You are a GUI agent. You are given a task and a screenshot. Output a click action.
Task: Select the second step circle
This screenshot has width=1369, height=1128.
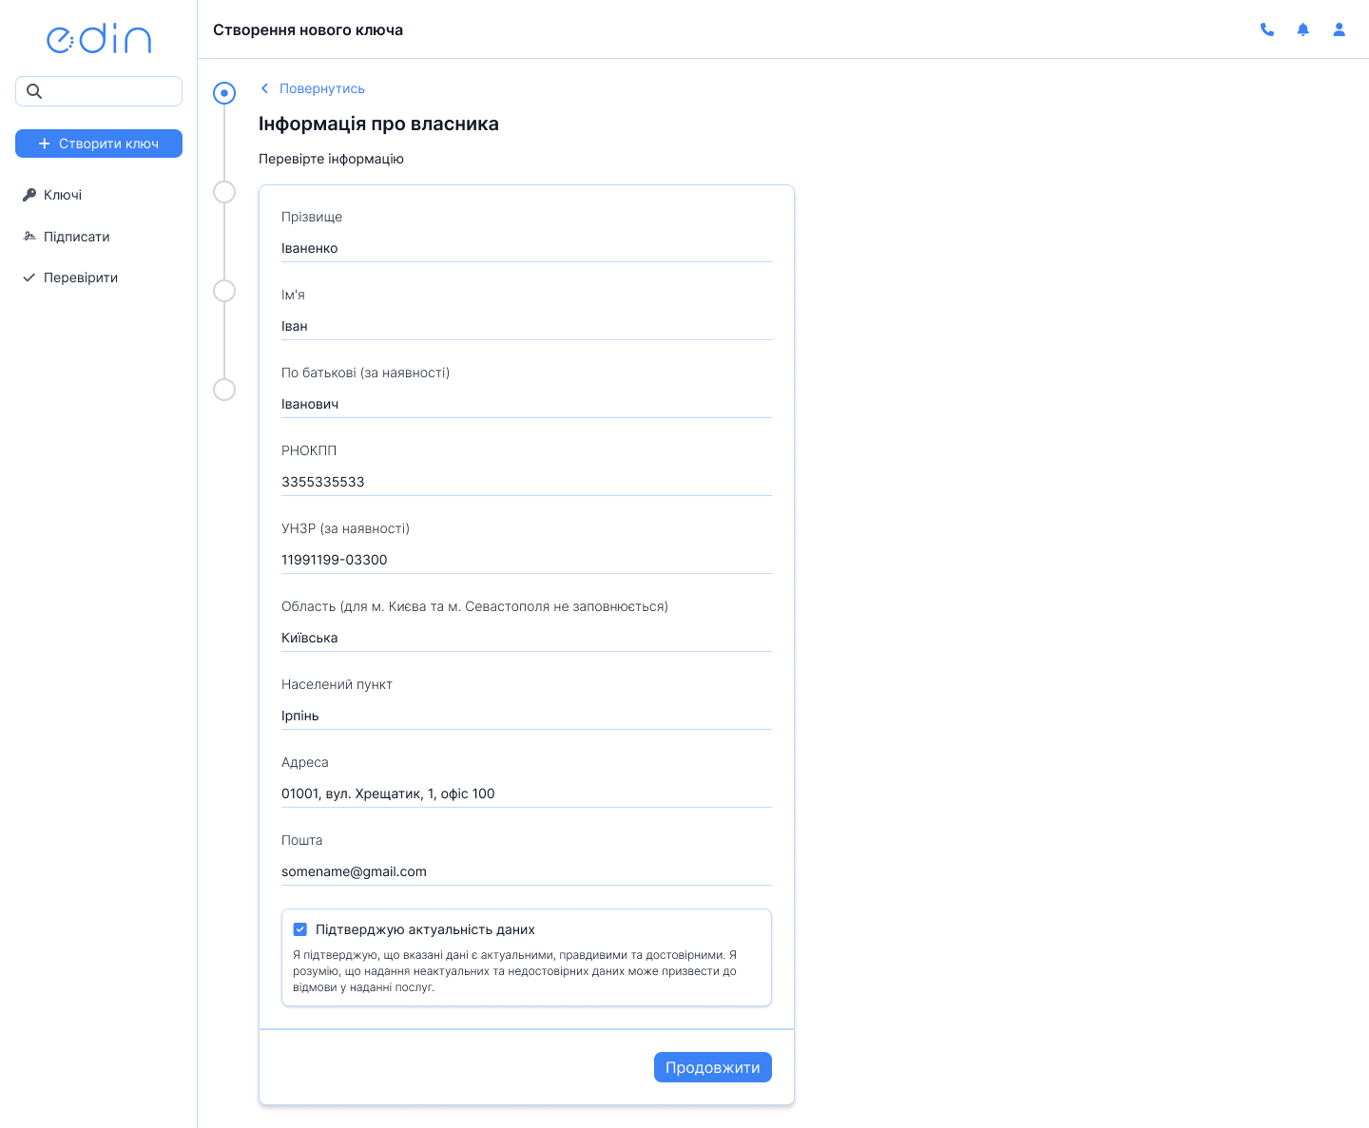coord(224,192)
